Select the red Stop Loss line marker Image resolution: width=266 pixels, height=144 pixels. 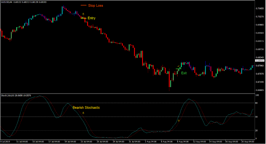click(x=84, y=5)
